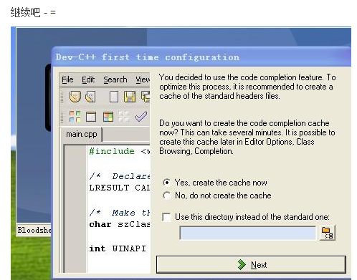Click the '/* Make th' comment line
Image resolution: width=357 pixels, height=280 pixels.
click(x=119, y=213)
